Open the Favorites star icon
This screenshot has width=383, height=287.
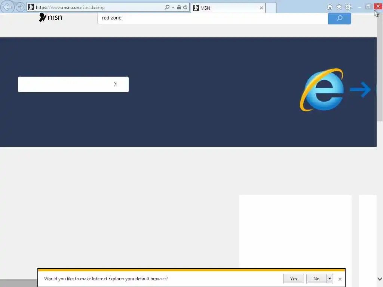339,7
